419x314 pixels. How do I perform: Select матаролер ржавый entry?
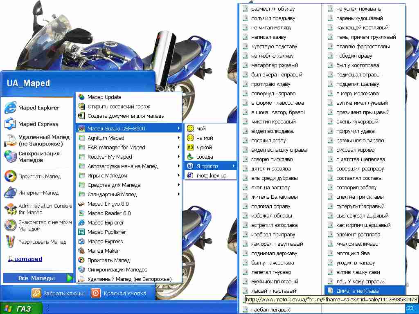280,65
